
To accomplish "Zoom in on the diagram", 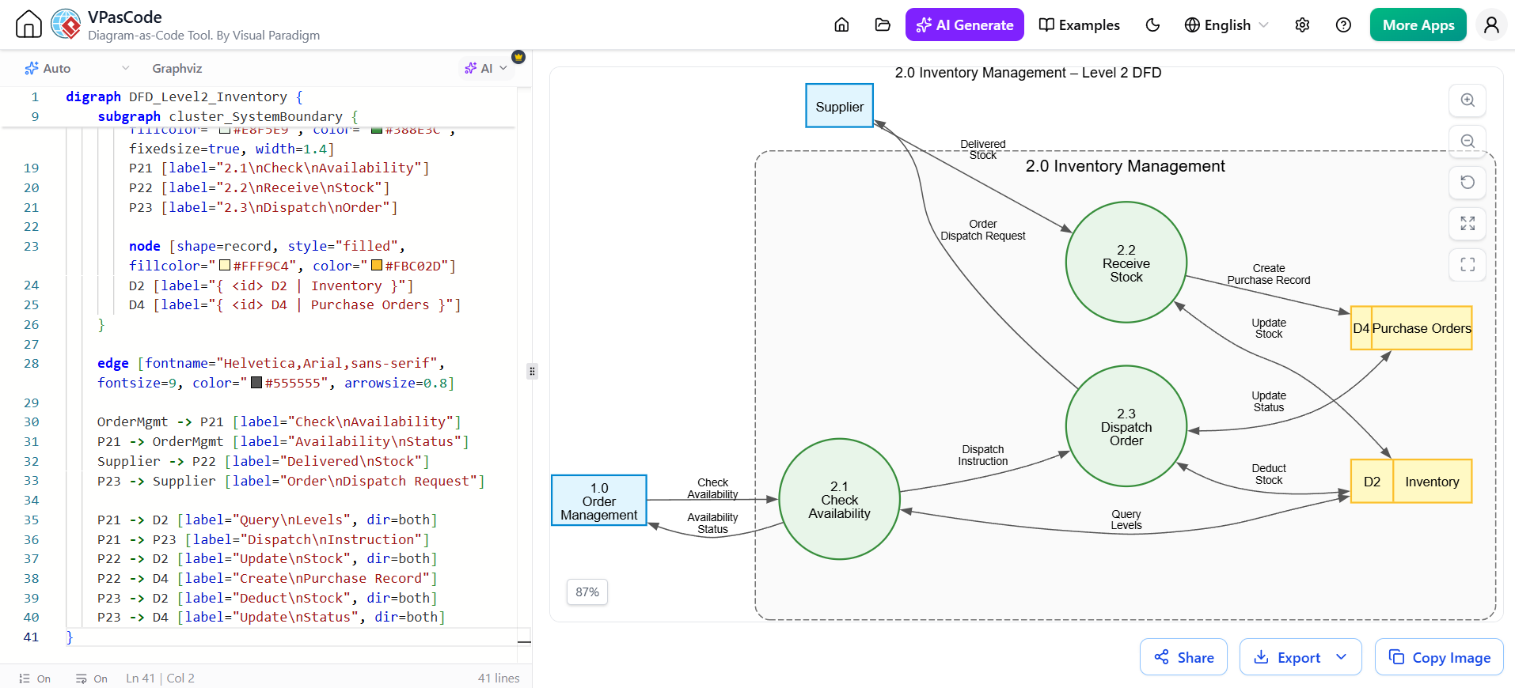I will pyautogui.click(x=1468, y=100).
